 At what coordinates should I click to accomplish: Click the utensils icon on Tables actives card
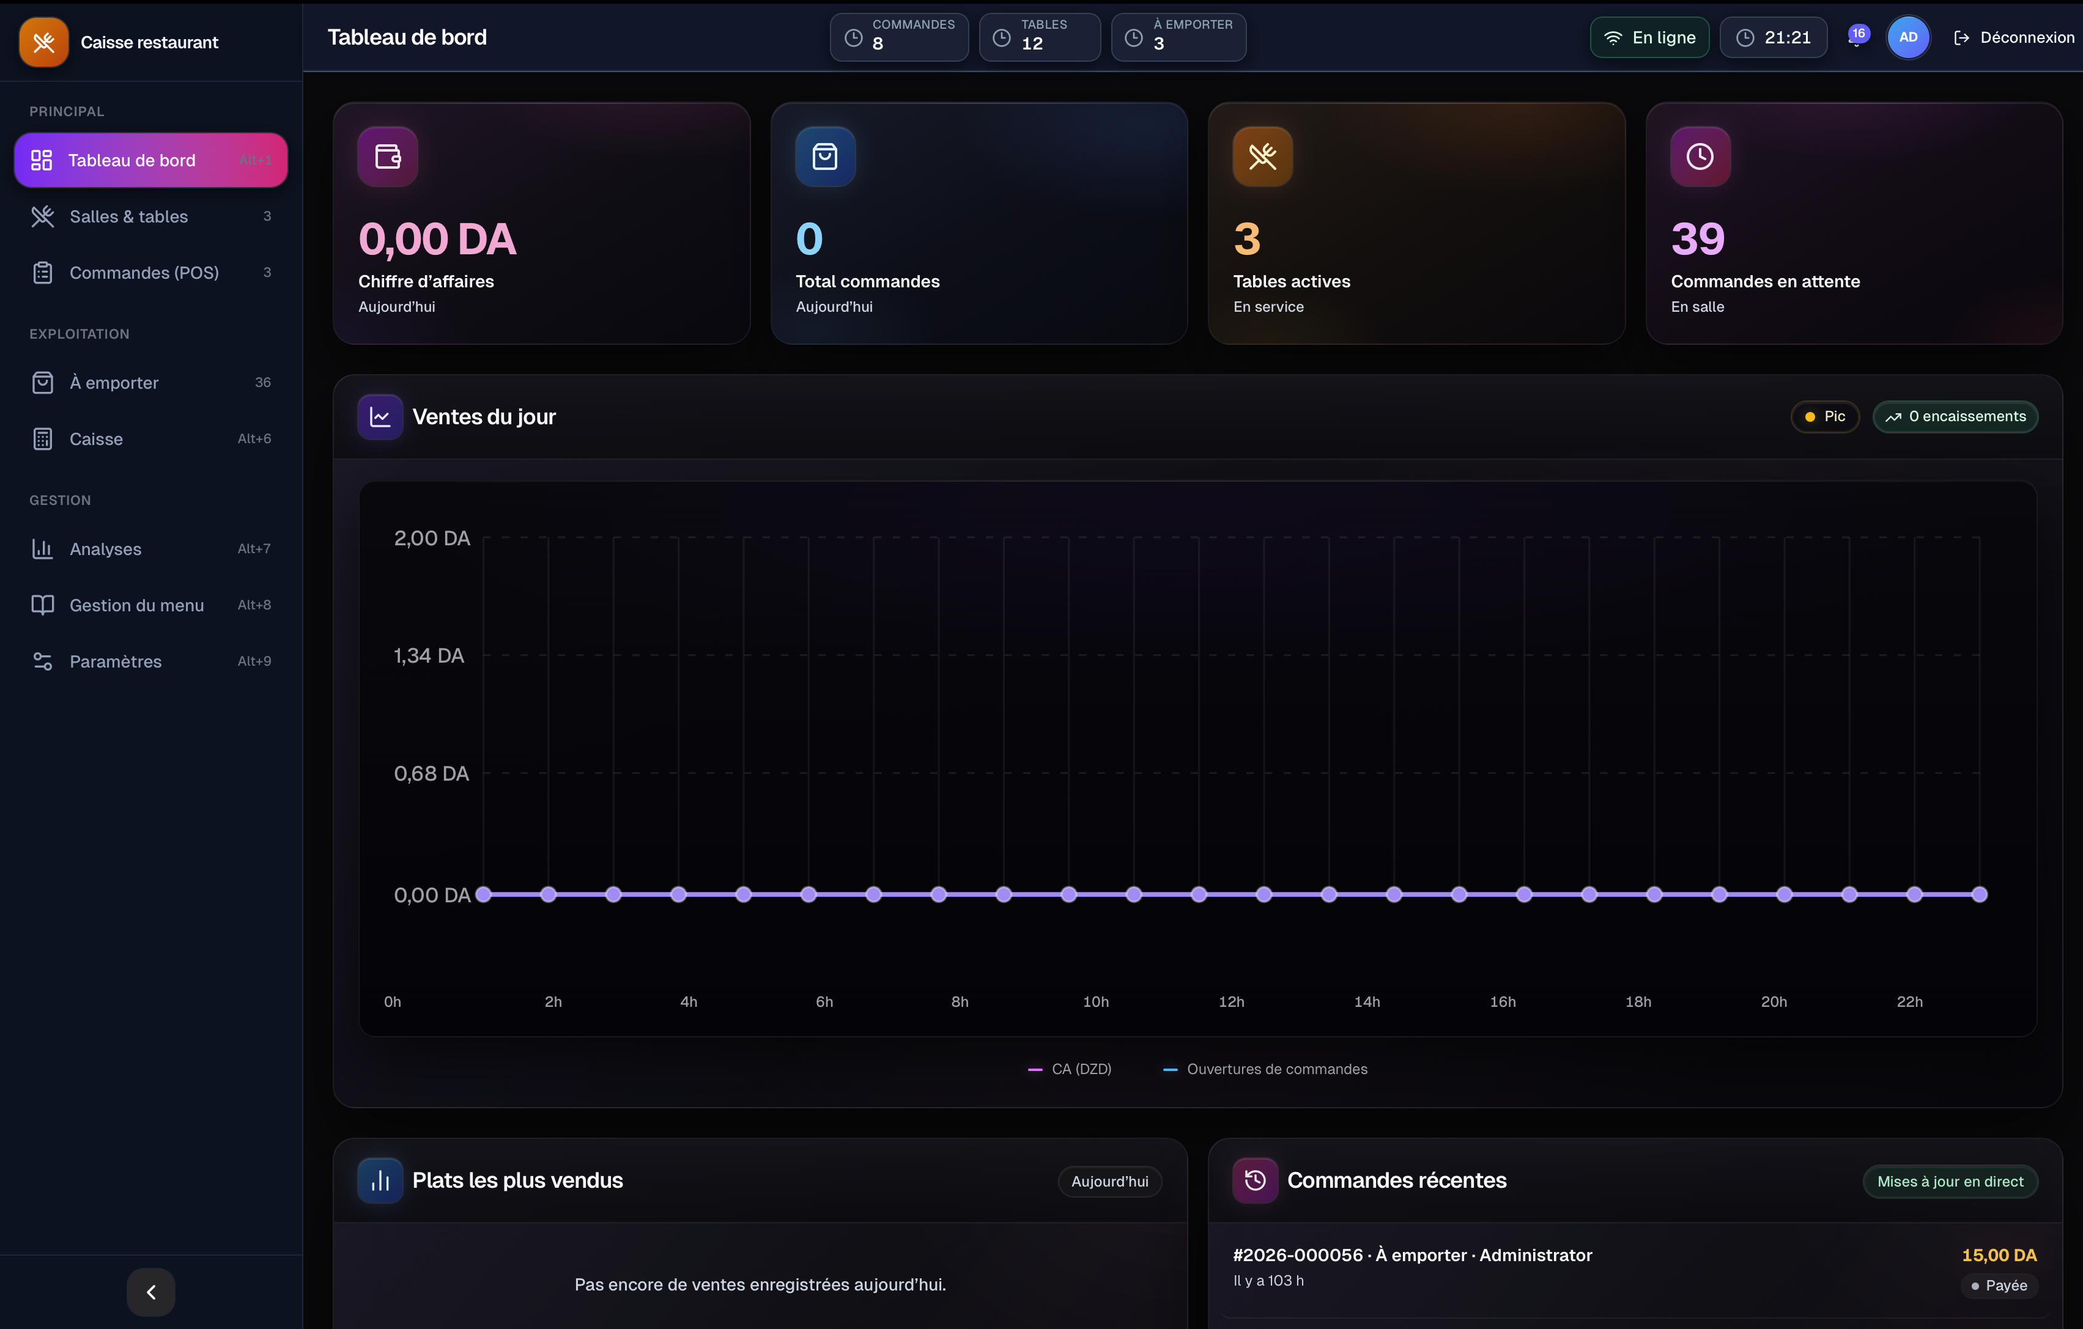point(1262,156)
